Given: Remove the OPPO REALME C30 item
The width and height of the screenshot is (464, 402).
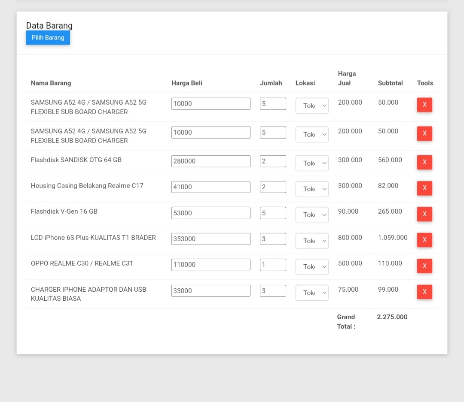Looking at the screenshot, I should pos(424,266).
